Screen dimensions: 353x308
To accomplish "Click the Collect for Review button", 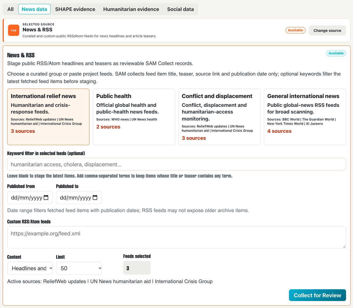I will coord(317,295).
